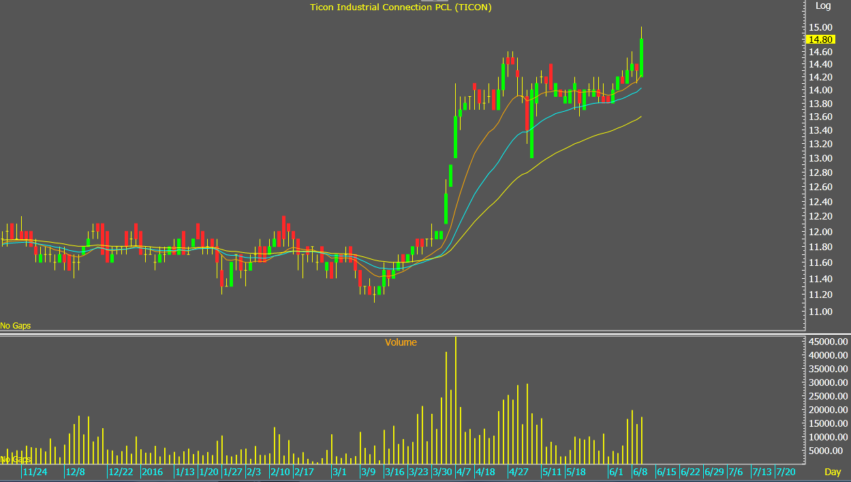Click the 12.40 price axis label
This screenshot has height=482, width=851.
coord(820,202)
